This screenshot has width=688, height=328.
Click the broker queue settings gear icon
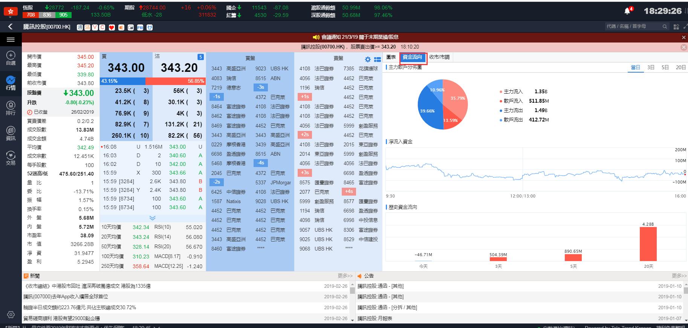point(368,59)
